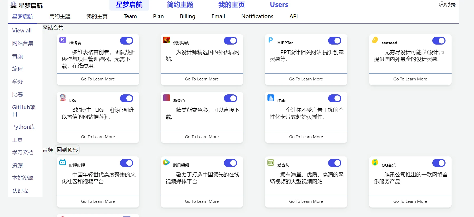Click Go To Learn More under 维格表
The image size is (474, 217).
(x=98, y=79)
